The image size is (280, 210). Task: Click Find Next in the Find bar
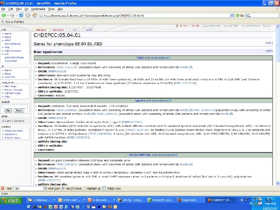(x=52, y=188)
